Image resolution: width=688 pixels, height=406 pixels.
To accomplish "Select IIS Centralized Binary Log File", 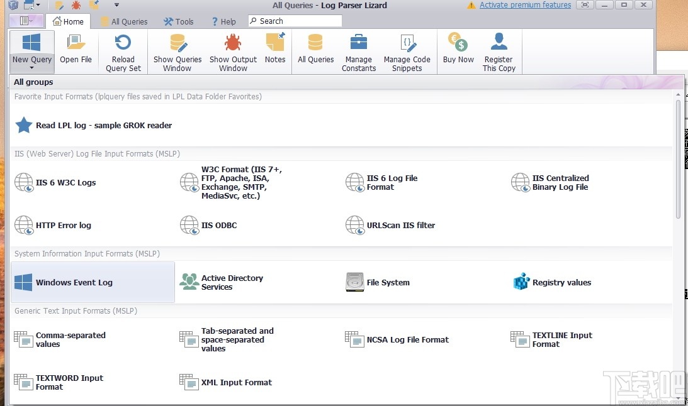I will point(589,183).
